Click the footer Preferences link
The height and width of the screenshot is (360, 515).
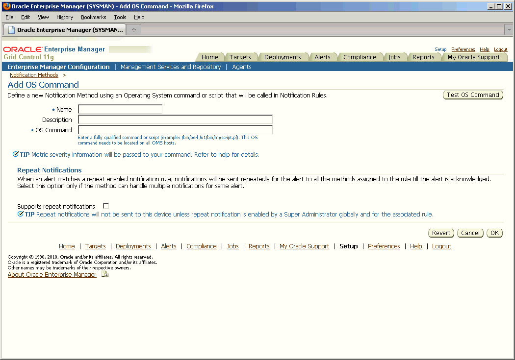(384, 246)
